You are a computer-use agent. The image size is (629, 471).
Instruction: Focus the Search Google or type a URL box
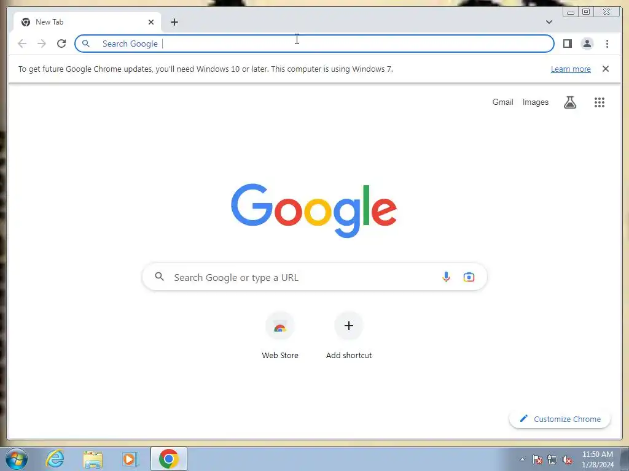point(314,277)
